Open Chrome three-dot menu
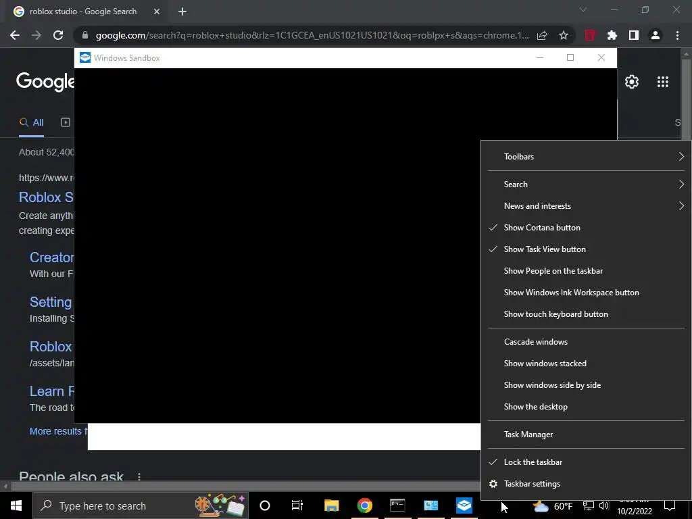This screenshot has width=692, height=519. coord(677,35)
